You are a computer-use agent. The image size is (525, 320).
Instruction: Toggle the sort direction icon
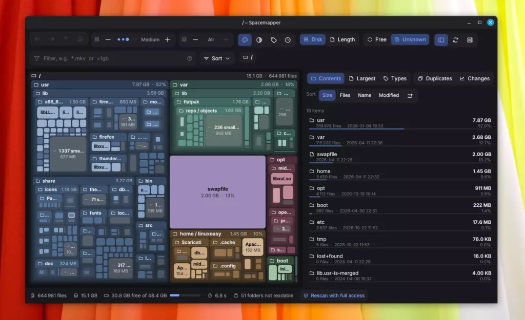[x=410, y=96]
